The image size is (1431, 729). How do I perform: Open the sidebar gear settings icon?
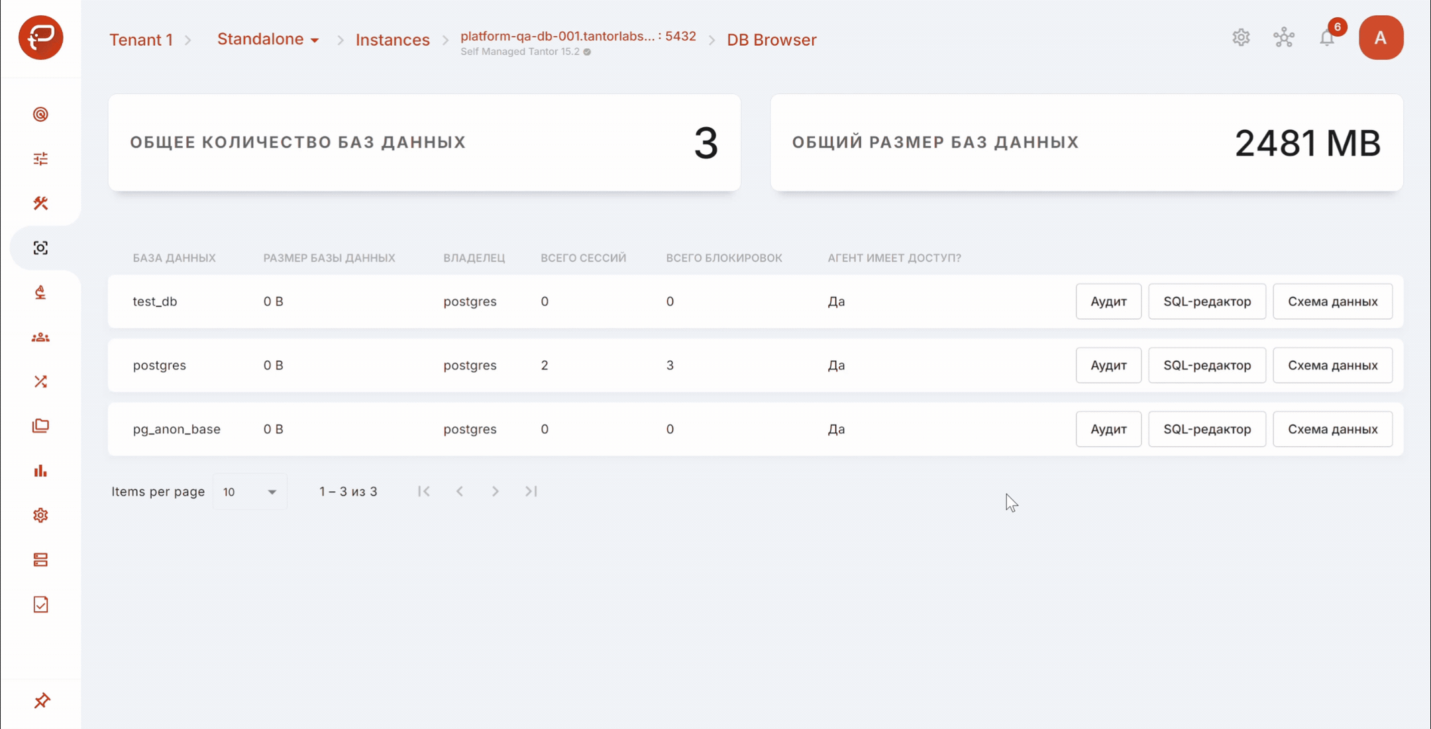[x=40, y=515]
